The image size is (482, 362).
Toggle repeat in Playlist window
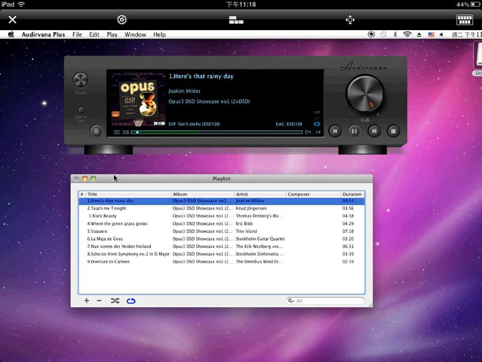coord(131,301)
